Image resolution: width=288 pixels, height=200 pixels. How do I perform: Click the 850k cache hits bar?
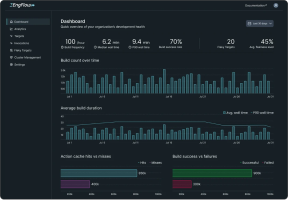(99, 173)
